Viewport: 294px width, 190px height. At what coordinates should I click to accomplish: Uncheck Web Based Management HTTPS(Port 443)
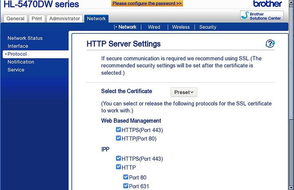[118, 129]
